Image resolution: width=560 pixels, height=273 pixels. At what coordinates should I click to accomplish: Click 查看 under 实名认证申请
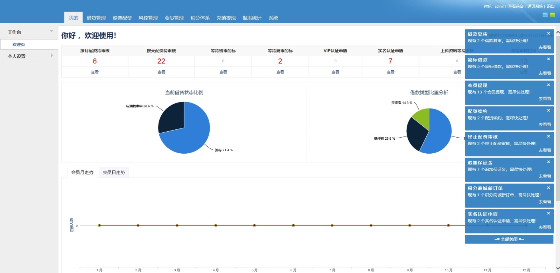pos(391,72)
